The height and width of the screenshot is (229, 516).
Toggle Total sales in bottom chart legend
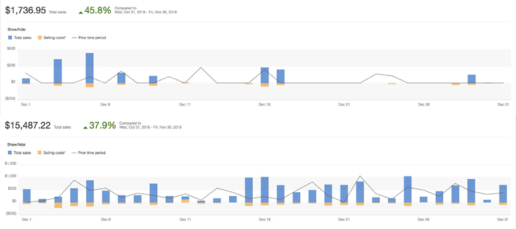(x=20, y=152)
